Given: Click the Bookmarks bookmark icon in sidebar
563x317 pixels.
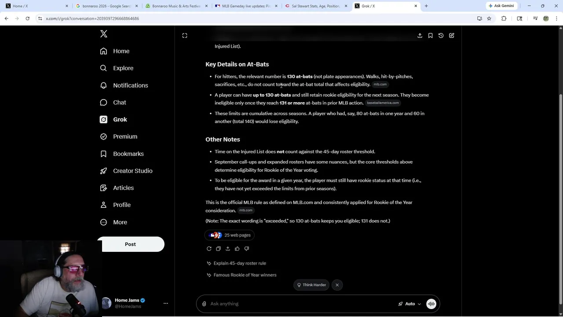Looking at the screenshot, I should point(103,154).
